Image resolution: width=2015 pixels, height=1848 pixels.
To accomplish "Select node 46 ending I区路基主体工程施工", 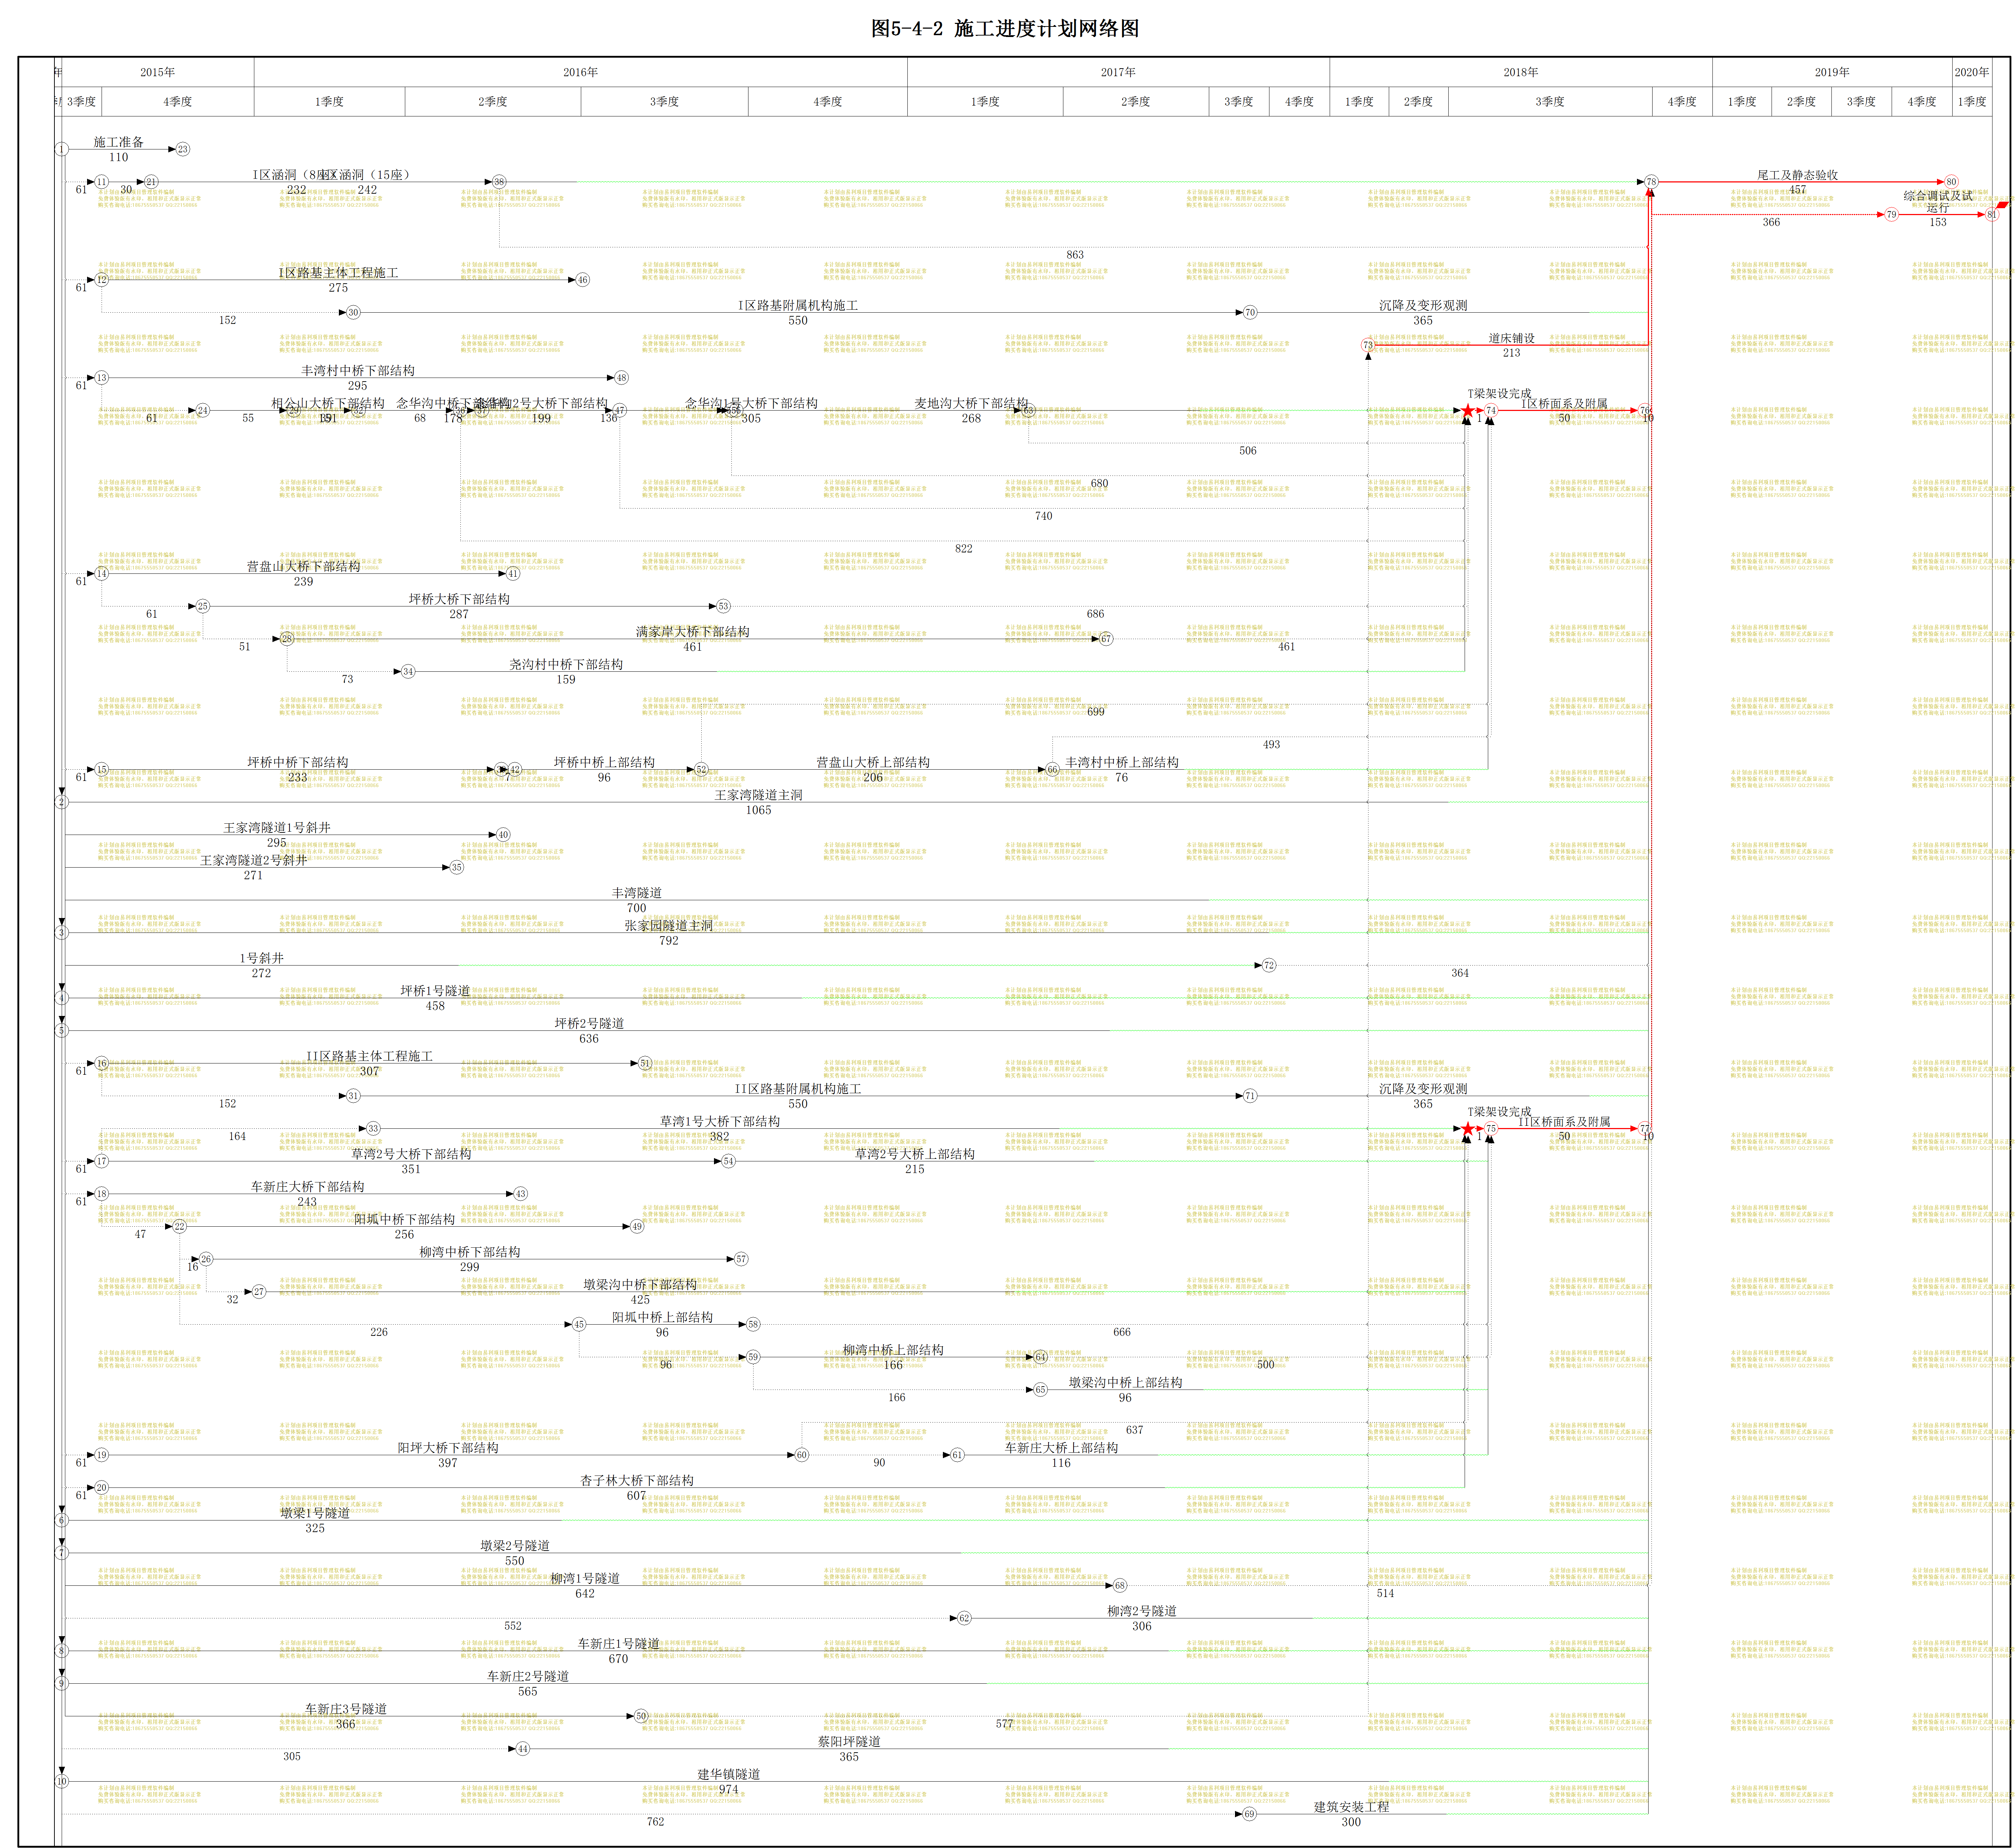I will (x=583, y=280).
